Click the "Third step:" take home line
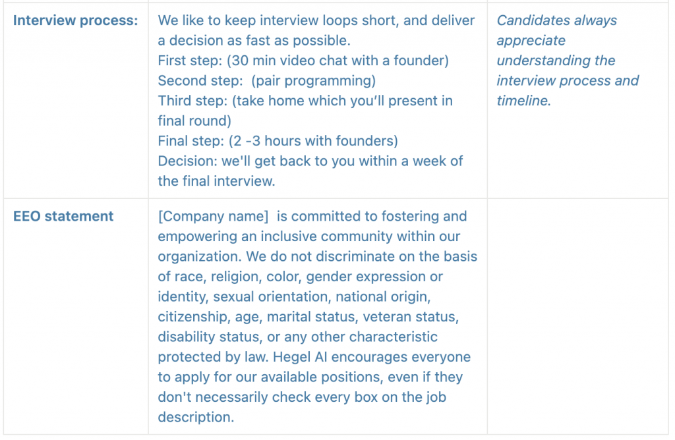The height and width of the screenshot is (440, 675). 305,101
